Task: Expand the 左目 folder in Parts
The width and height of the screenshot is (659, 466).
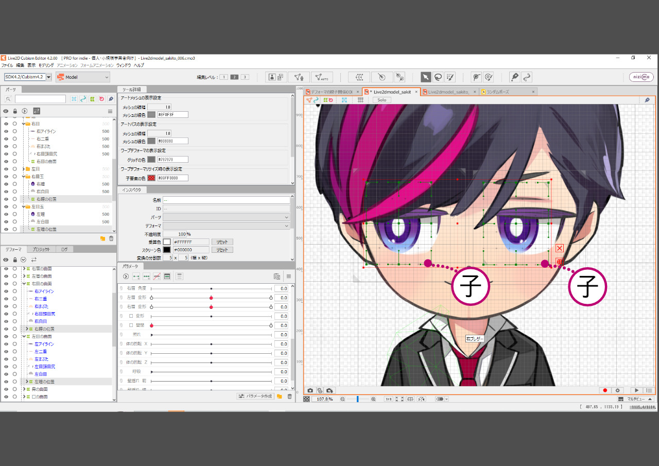Action: [x=24, y=169]
